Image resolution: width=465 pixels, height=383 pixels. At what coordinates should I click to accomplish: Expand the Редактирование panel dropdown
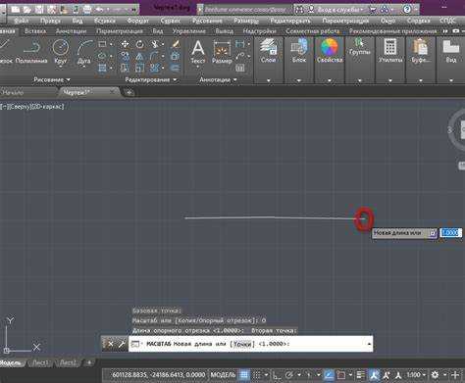[x=151, y=79]
